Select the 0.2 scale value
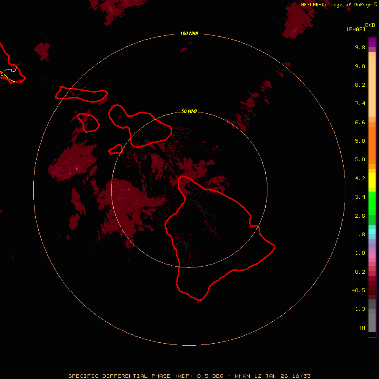 tap(360, 272)
